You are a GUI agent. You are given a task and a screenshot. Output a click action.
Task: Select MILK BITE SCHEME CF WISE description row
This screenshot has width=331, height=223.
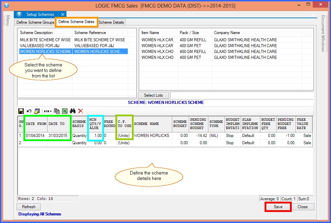[x=45, y=40]
